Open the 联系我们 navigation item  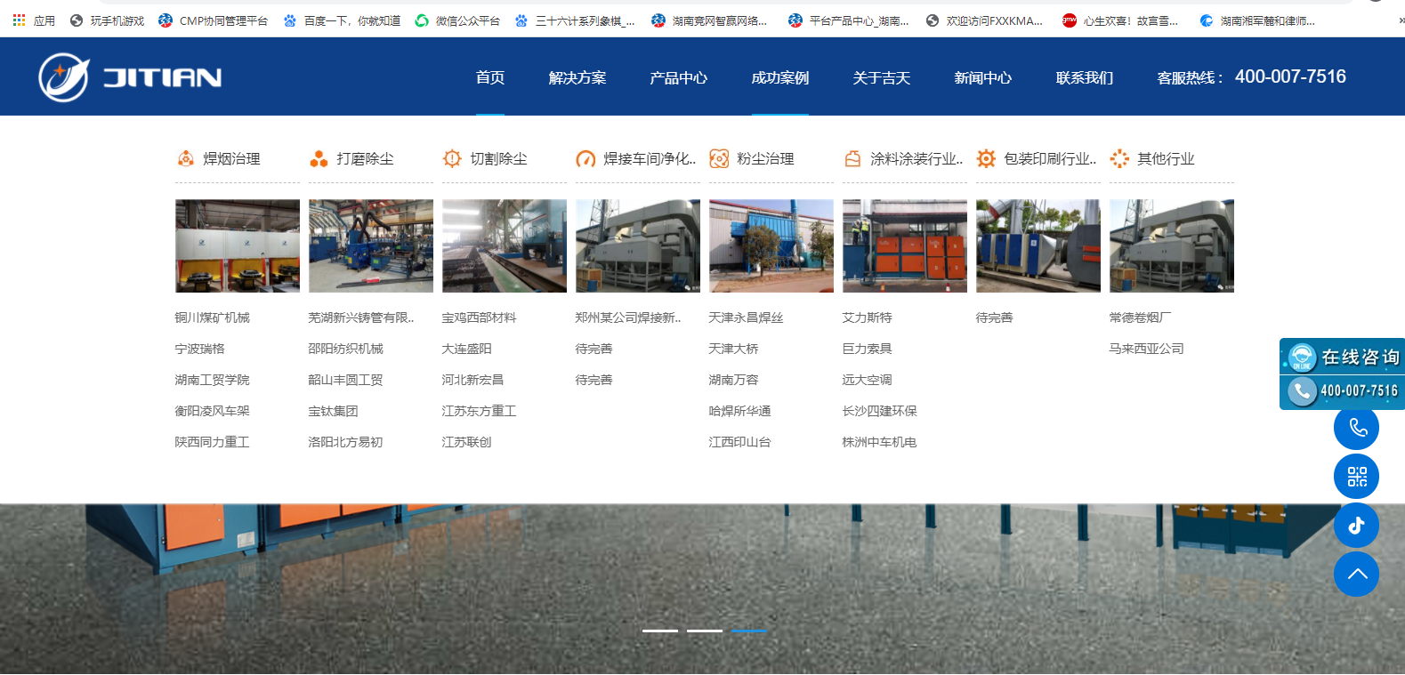1084,78
